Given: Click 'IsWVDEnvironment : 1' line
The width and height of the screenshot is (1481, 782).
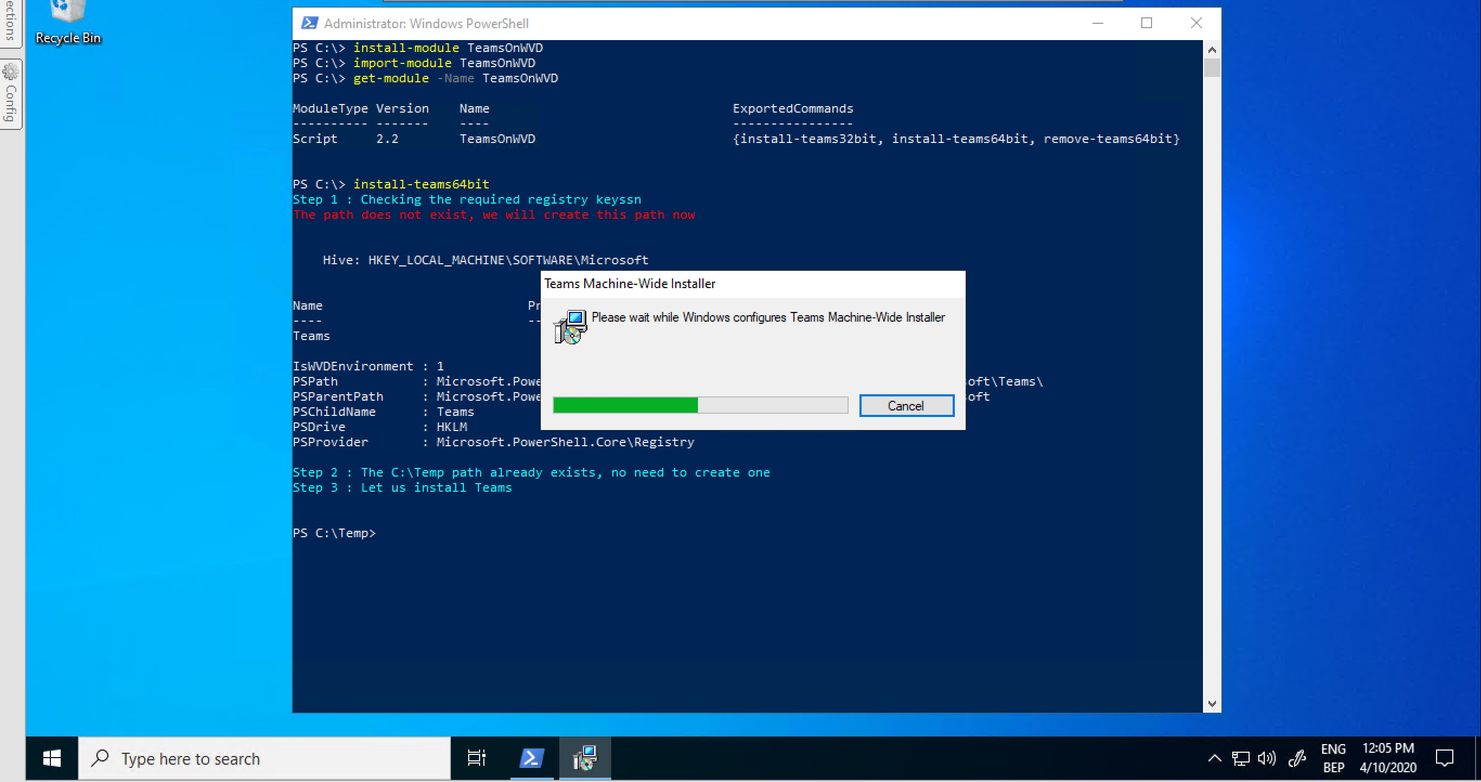Looking at the screenshot, I should [x=368, y=367].
